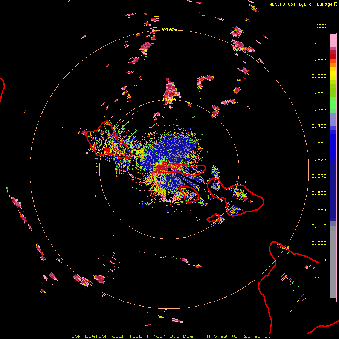The image size is (339, 339).
Task: Click the DCC legend header
Action: [331, 23]
